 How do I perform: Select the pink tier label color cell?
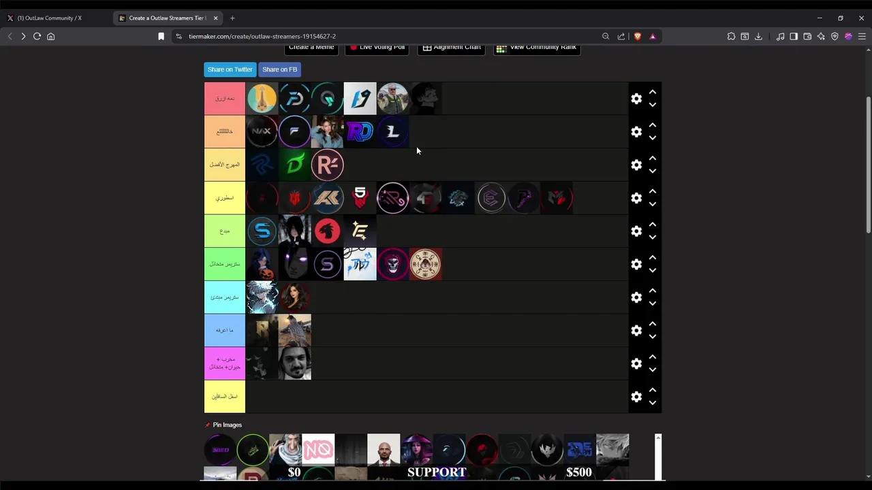click(225, 99)
